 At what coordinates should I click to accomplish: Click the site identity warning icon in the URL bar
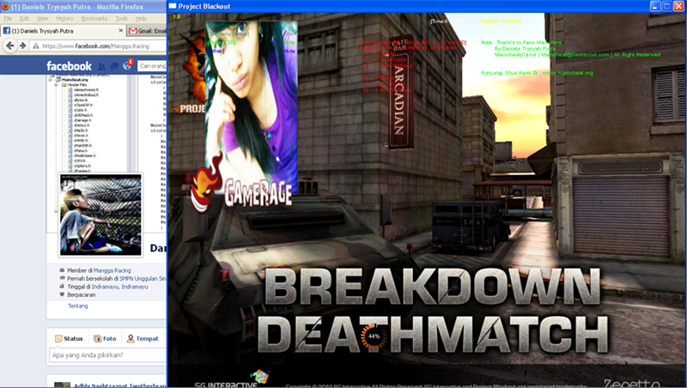click(36, 45)
